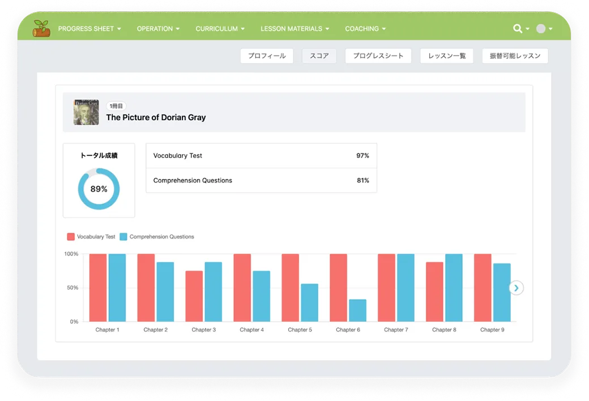Click the 振替可能レッスン button
Image resolution: width=589 pixels, height=401 pixels.
pyautogui.click(x=515, y=56)
